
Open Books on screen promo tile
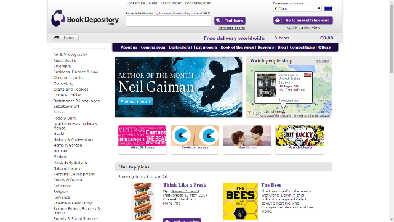tap(195, 139)
